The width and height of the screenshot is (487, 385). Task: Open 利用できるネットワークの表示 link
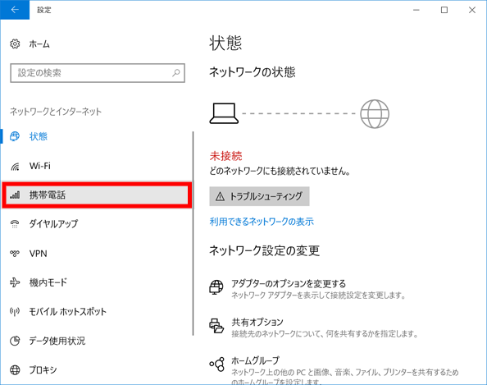point(262,222)
